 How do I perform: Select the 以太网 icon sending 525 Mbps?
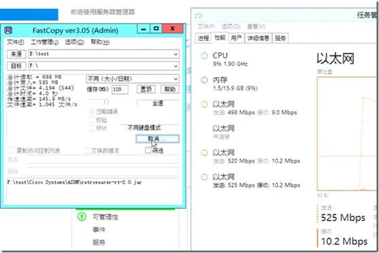(204, 177)
